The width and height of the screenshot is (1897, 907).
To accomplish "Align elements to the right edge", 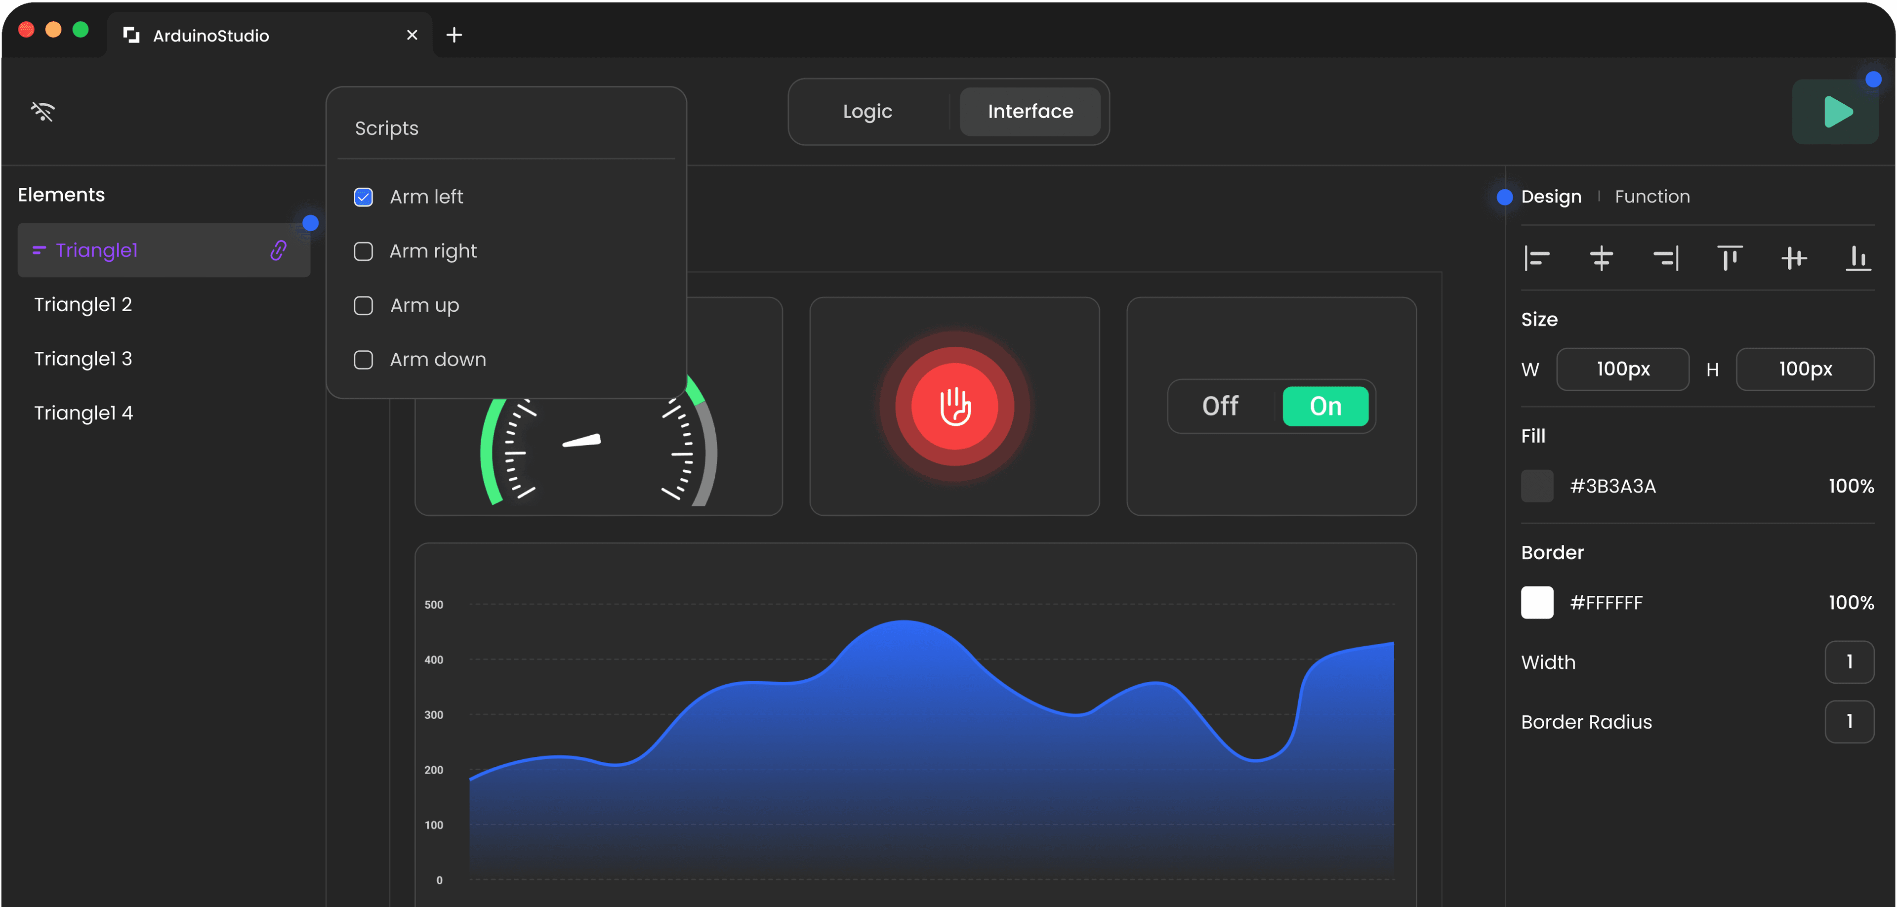I will click(1666, 258).
